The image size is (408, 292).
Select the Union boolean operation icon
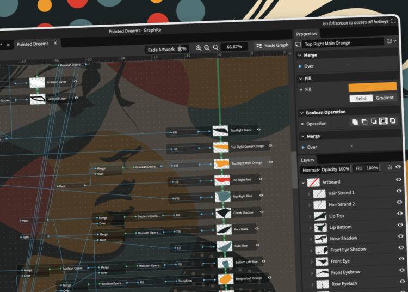(355, 121)
